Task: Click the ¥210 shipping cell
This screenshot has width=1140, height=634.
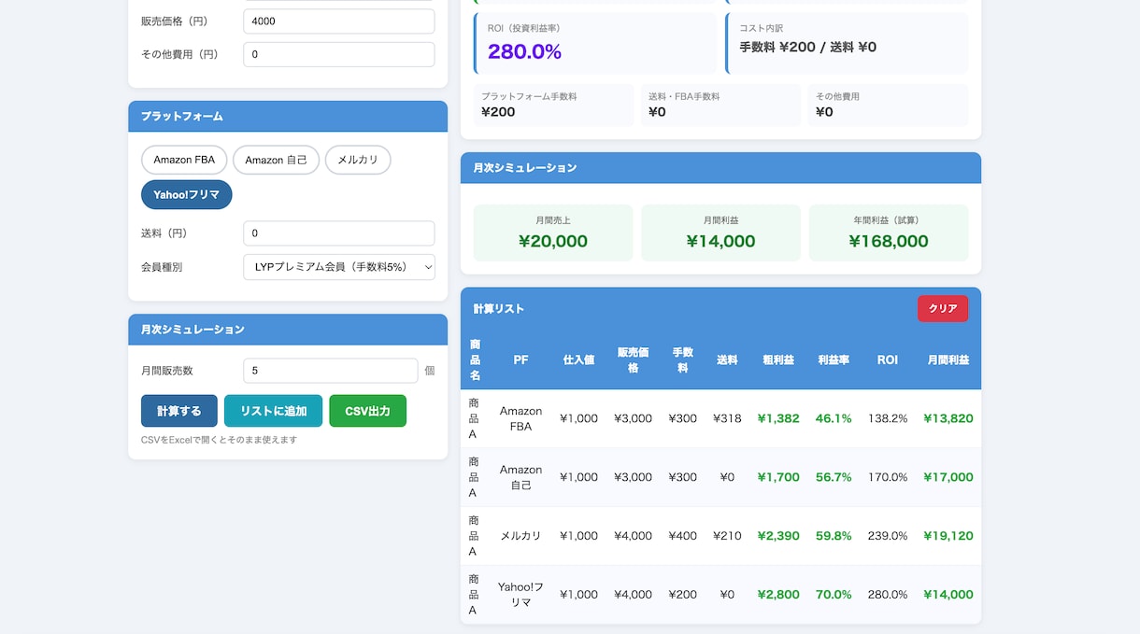Action: [727, 536]
